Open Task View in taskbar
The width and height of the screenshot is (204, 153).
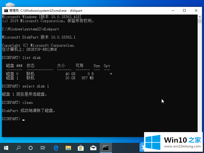click(43, 148)
